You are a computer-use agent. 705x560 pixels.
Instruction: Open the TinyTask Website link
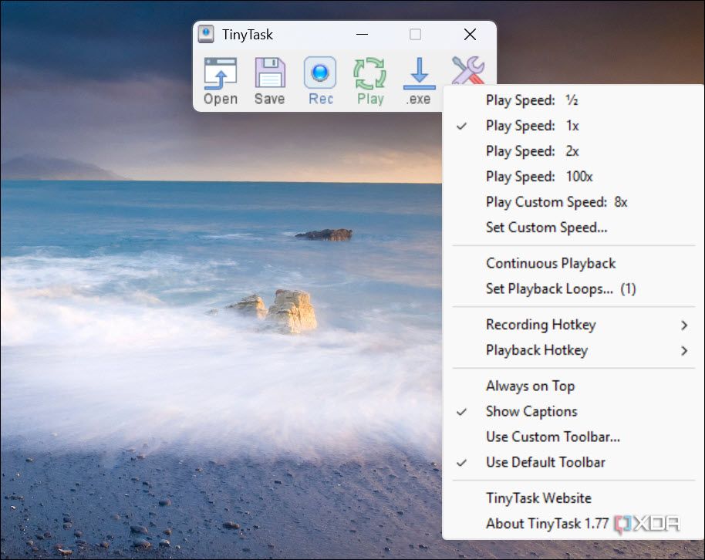[538, 498]
